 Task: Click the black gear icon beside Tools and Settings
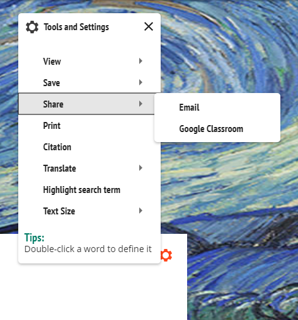32,27
